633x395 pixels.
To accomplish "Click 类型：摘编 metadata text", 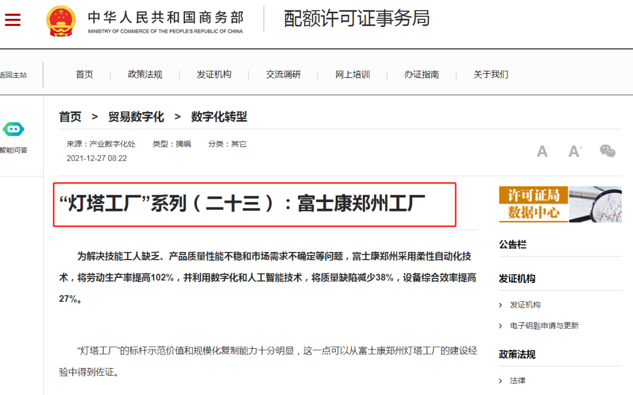I will (x=172, y=144).
